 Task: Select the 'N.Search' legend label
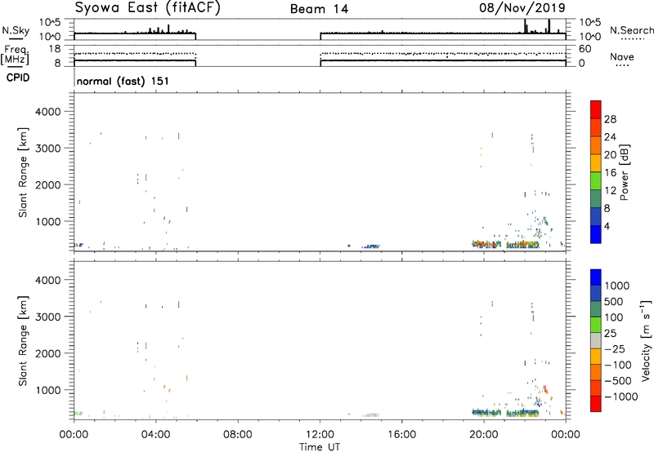click(631, 30)
